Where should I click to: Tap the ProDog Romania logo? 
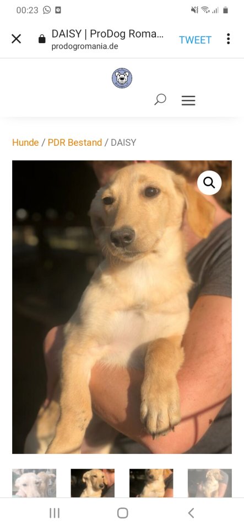122,78
